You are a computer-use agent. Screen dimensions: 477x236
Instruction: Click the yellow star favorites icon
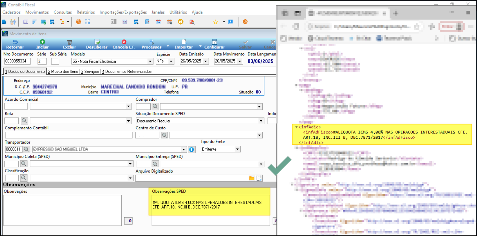coord(216,22)
